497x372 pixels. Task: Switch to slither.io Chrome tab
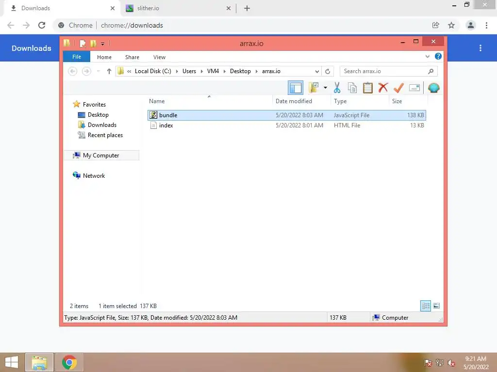tap(179, 8)
